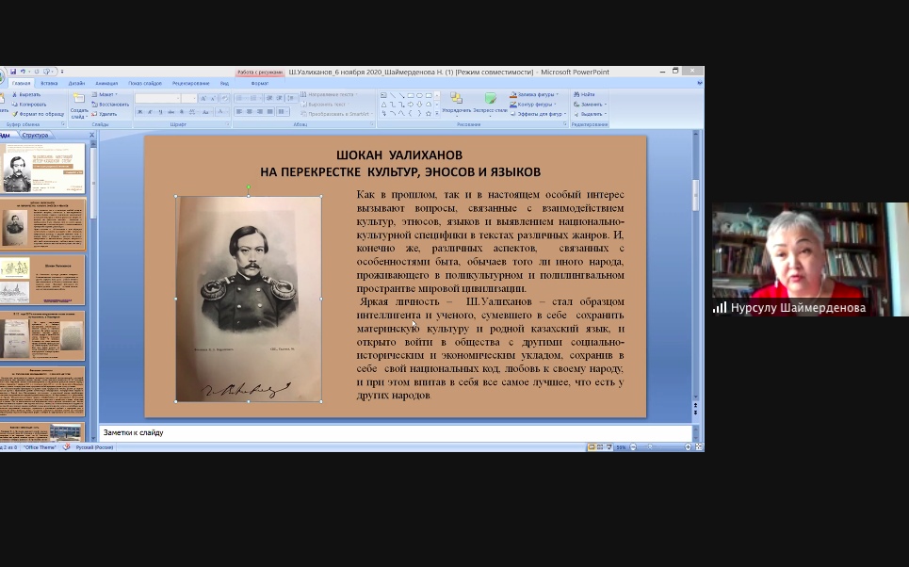Open the Layout (Макет) dropdown
Viewport: 909px width, 567px height.
[106, 94]
